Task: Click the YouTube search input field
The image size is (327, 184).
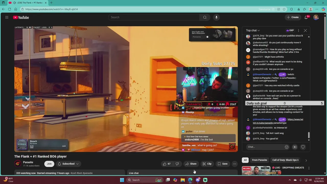Action: pos(154,17)
